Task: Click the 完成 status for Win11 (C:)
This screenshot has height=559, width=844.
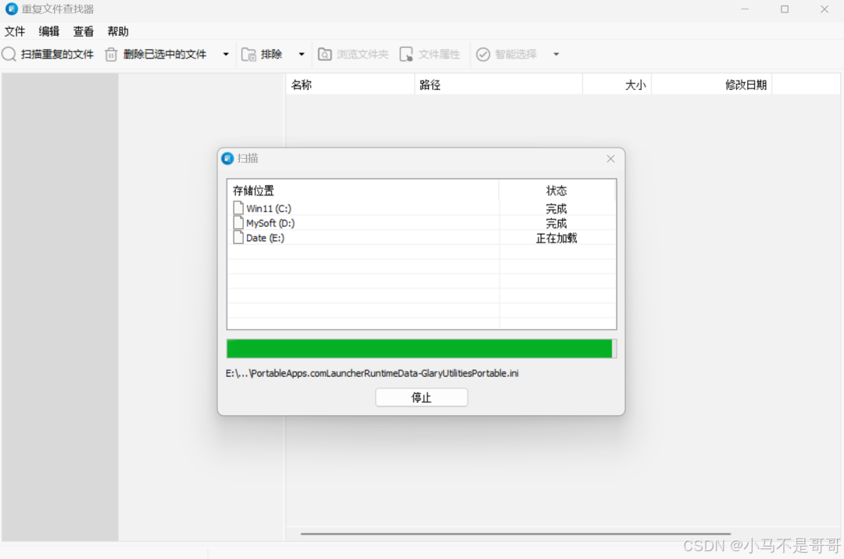Action: [556, 209]
